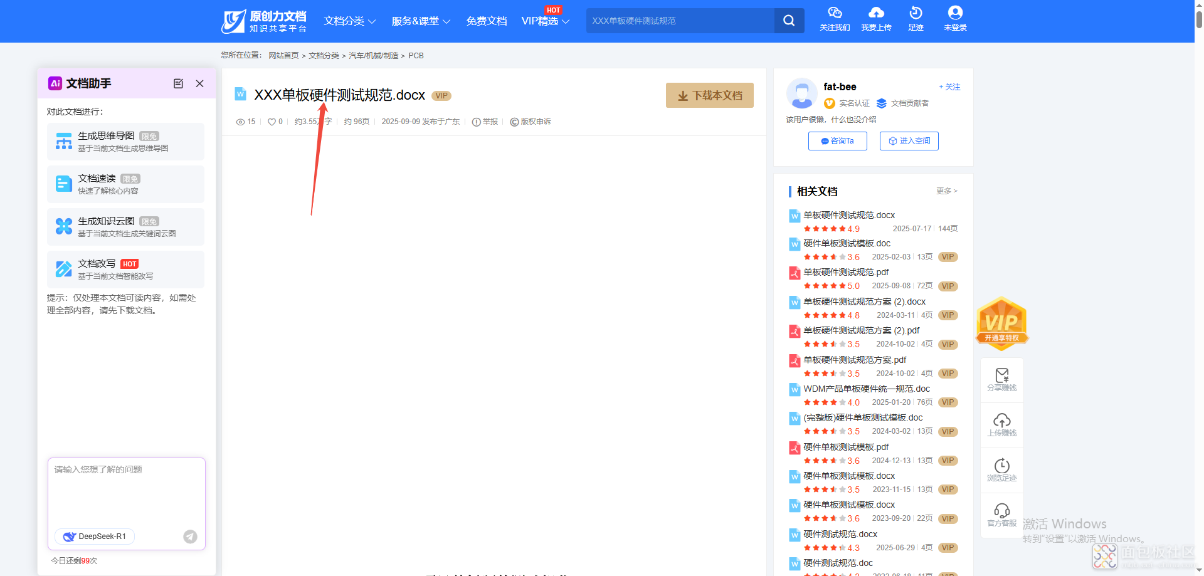Expand the 文档分类 dropdown menu
The width and height of the screenshot is (1204, 576).
point(349,21)
